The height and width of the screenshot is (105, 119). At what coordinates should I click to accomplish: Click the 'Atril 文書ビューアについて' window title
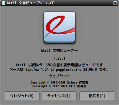point(31,3)
